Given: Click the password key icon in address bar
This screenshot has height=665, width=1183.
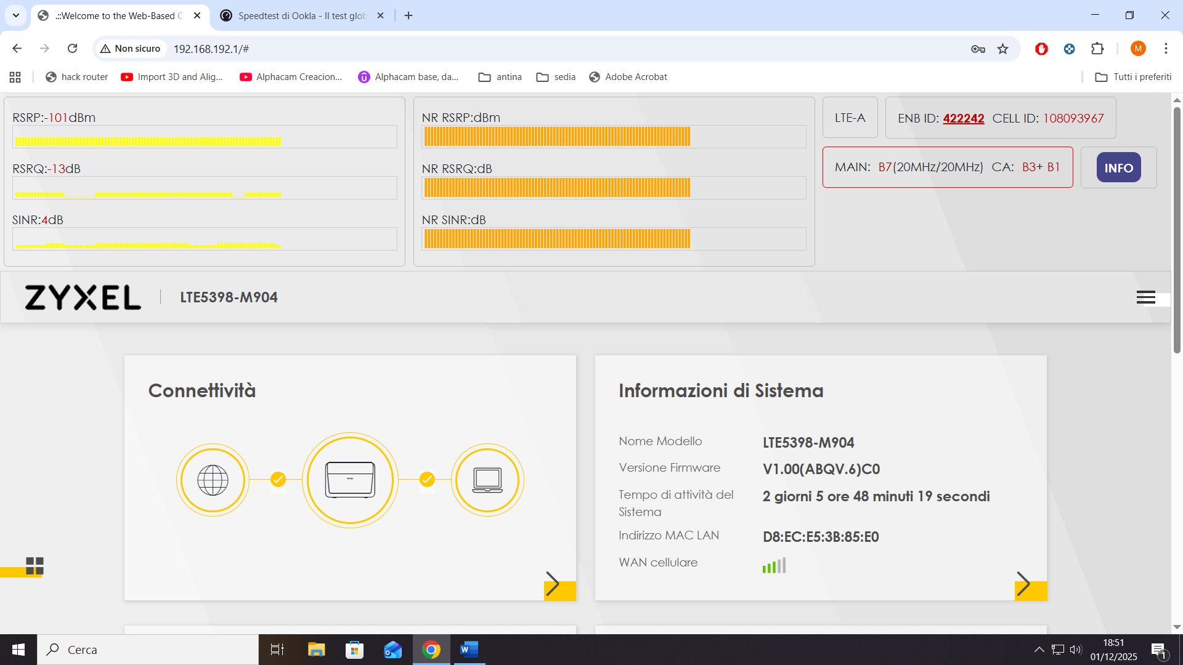Looking at the screenshot, I should click(978, 49).
